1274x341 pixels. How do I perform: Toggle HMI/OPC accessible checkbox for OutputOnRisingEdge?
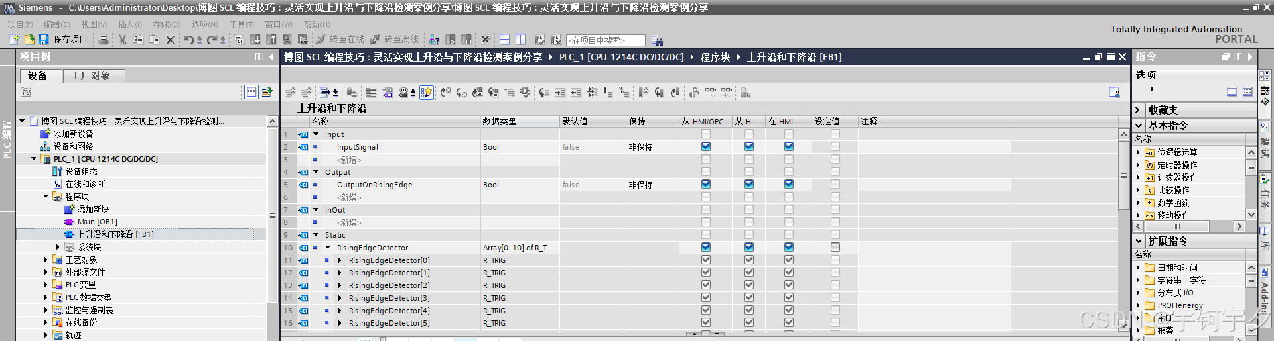(706, 185)
